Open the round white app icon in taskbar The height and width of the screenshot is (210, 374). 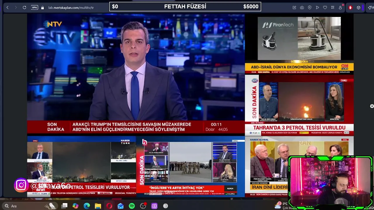[x=165, y=206]
